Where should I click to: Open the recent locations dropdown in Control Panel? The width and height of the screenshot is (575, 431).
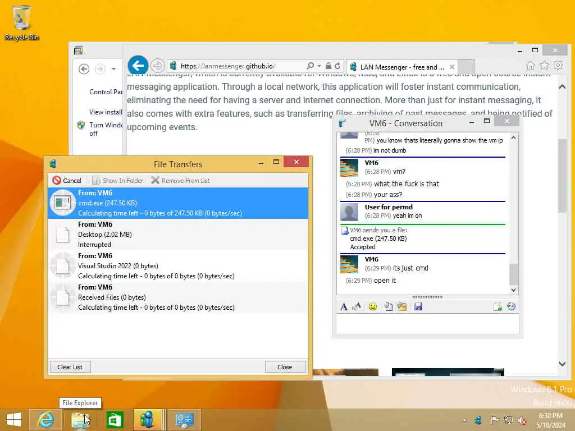tap(113, 69)
